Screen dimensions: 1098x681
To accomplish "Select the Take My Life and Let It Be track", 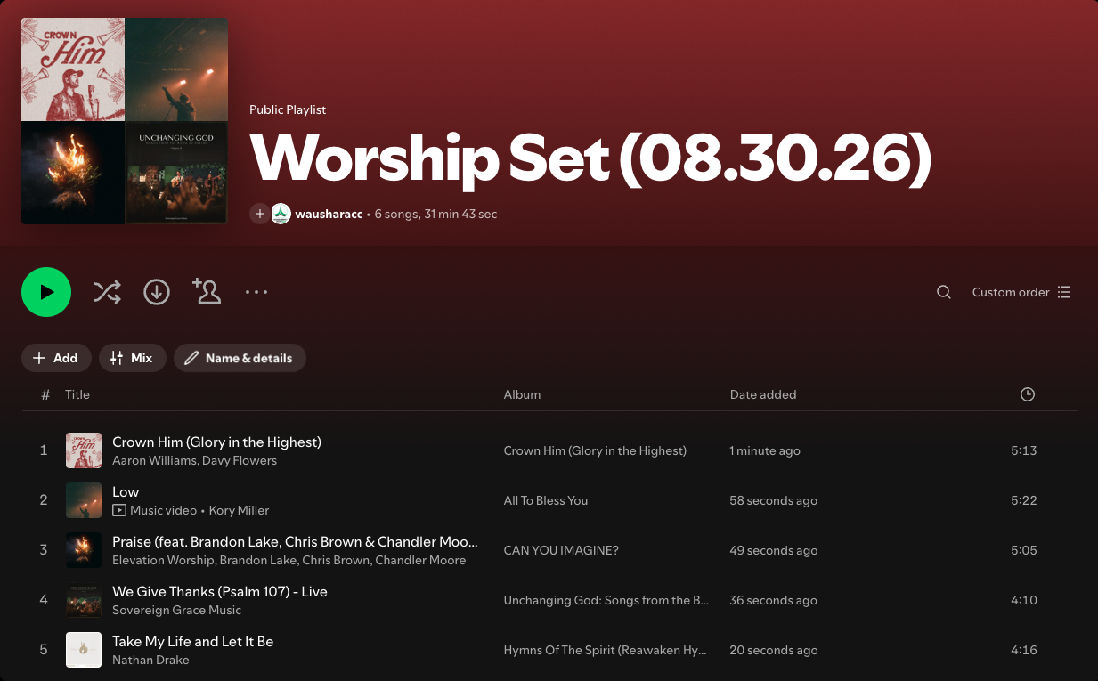I will [x=549, y=650].
